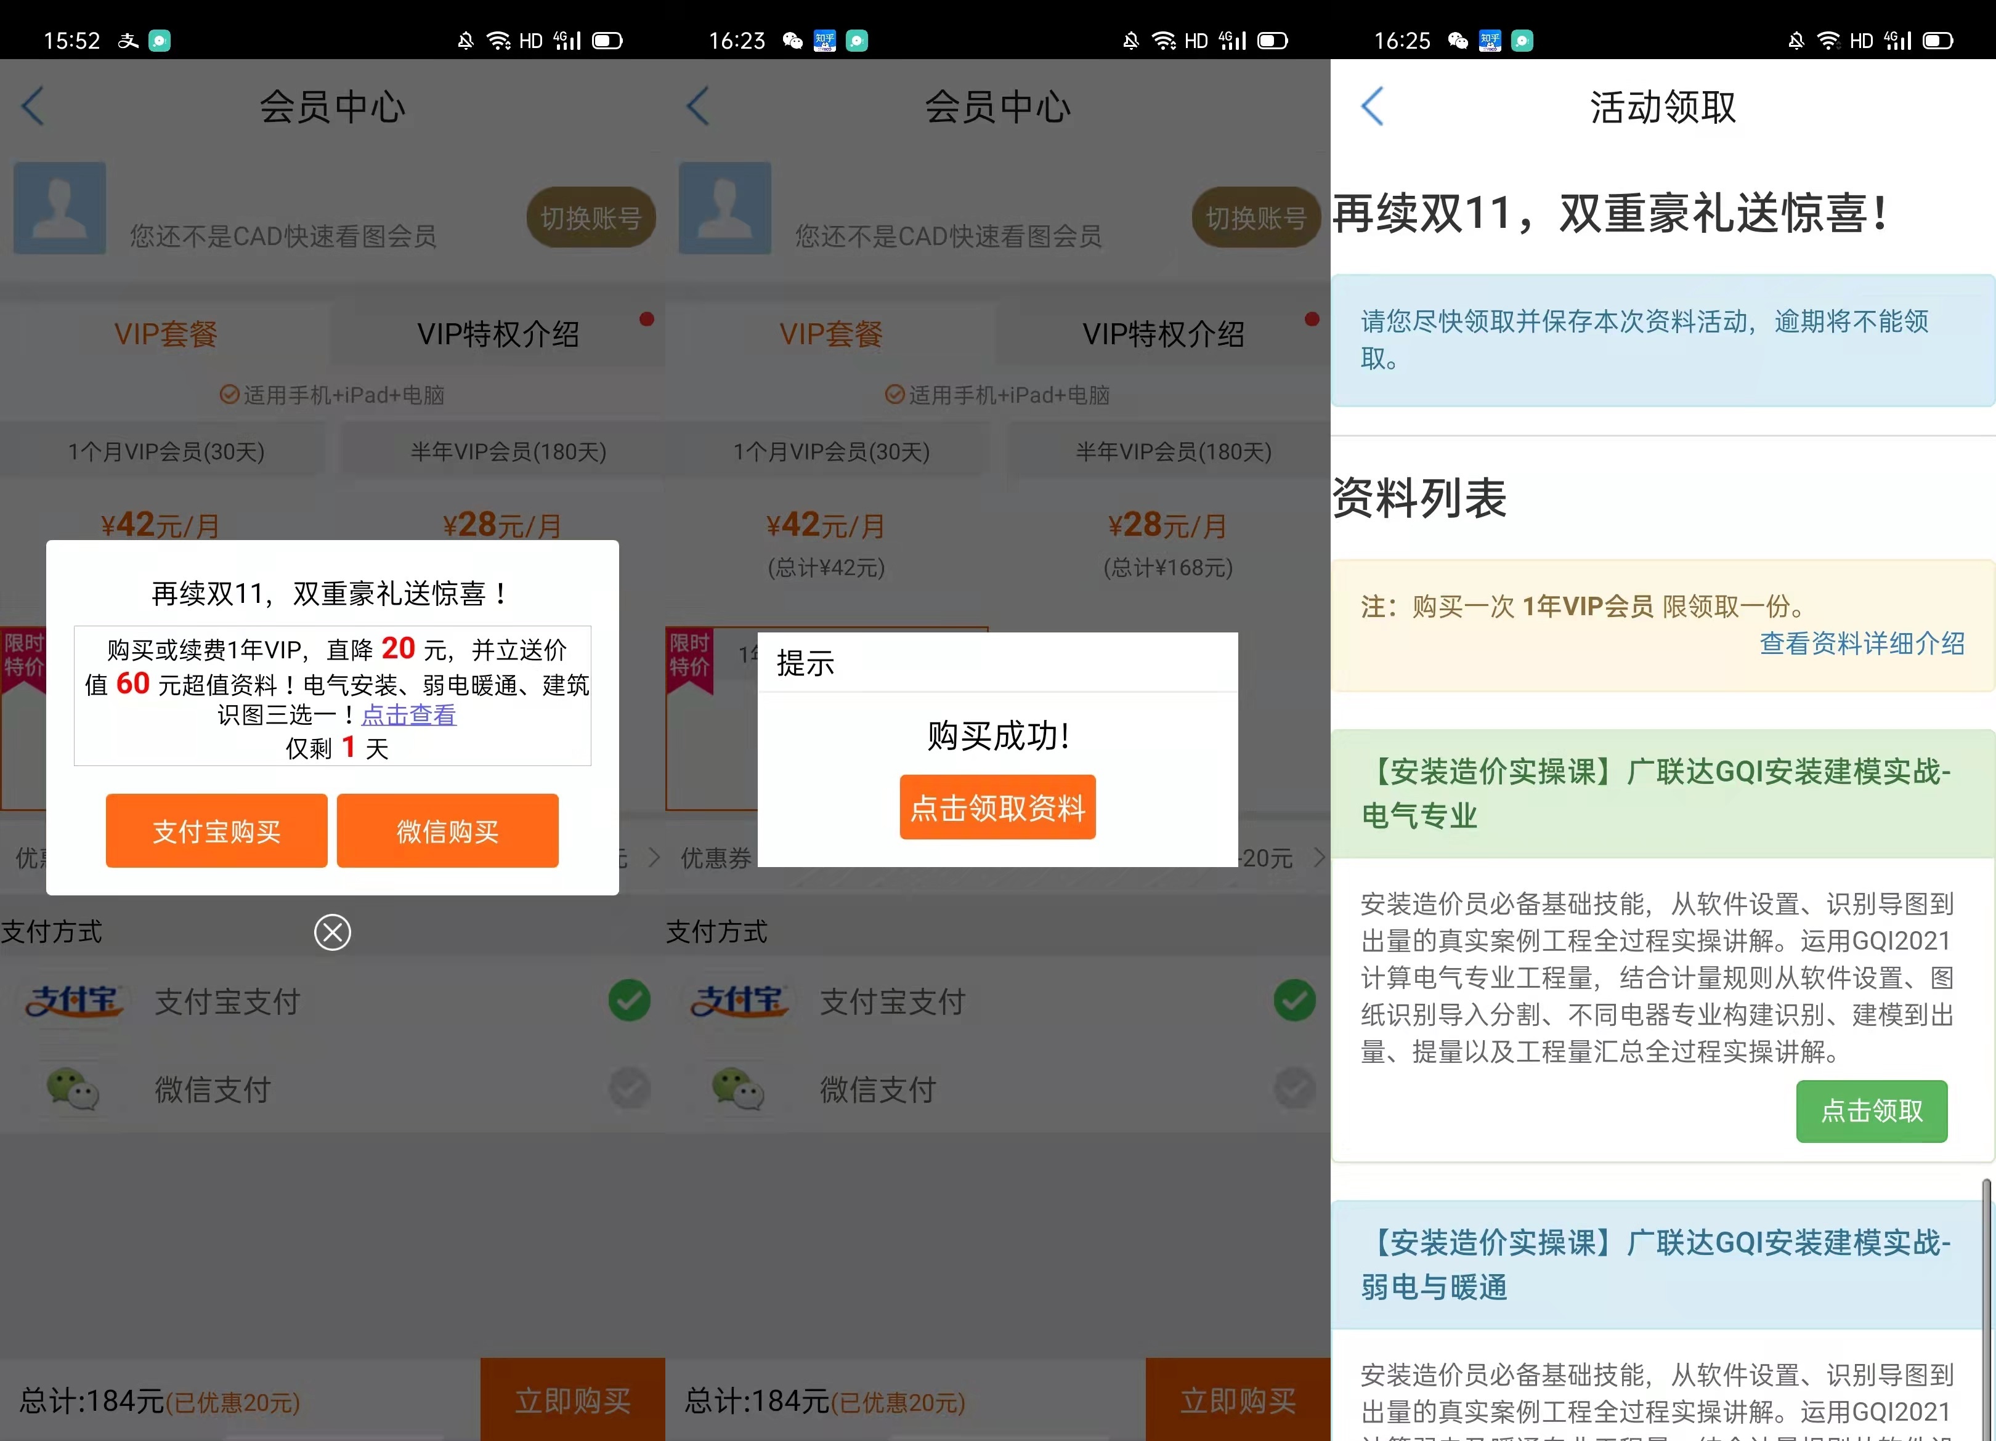
Task: Tap 总计:184元 summary, 15:52 screen
Action: coord(160,1400)
